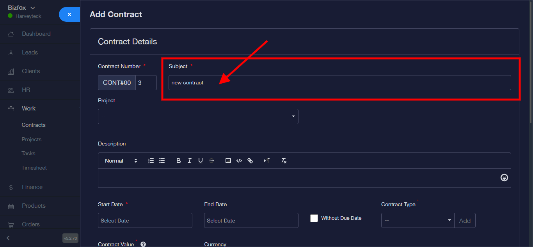Open the emoji picker in the description
This screenshot has height=247, width=533.
coord(504,178)
